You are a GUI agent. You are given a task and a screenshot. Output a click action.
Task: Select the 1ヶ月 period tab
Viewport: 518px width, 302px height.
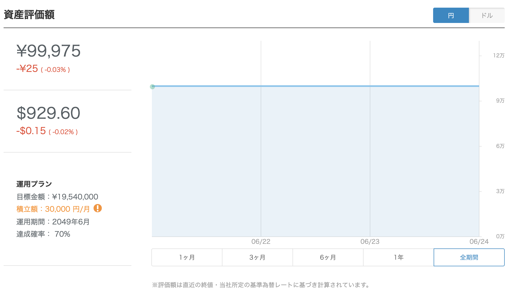187,257
